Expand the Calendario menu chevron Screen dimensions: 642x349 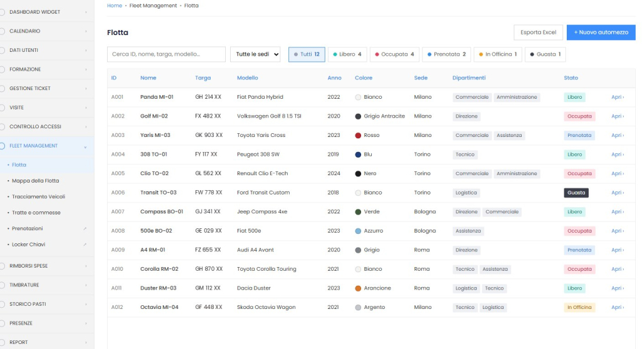tap(85, 31)
